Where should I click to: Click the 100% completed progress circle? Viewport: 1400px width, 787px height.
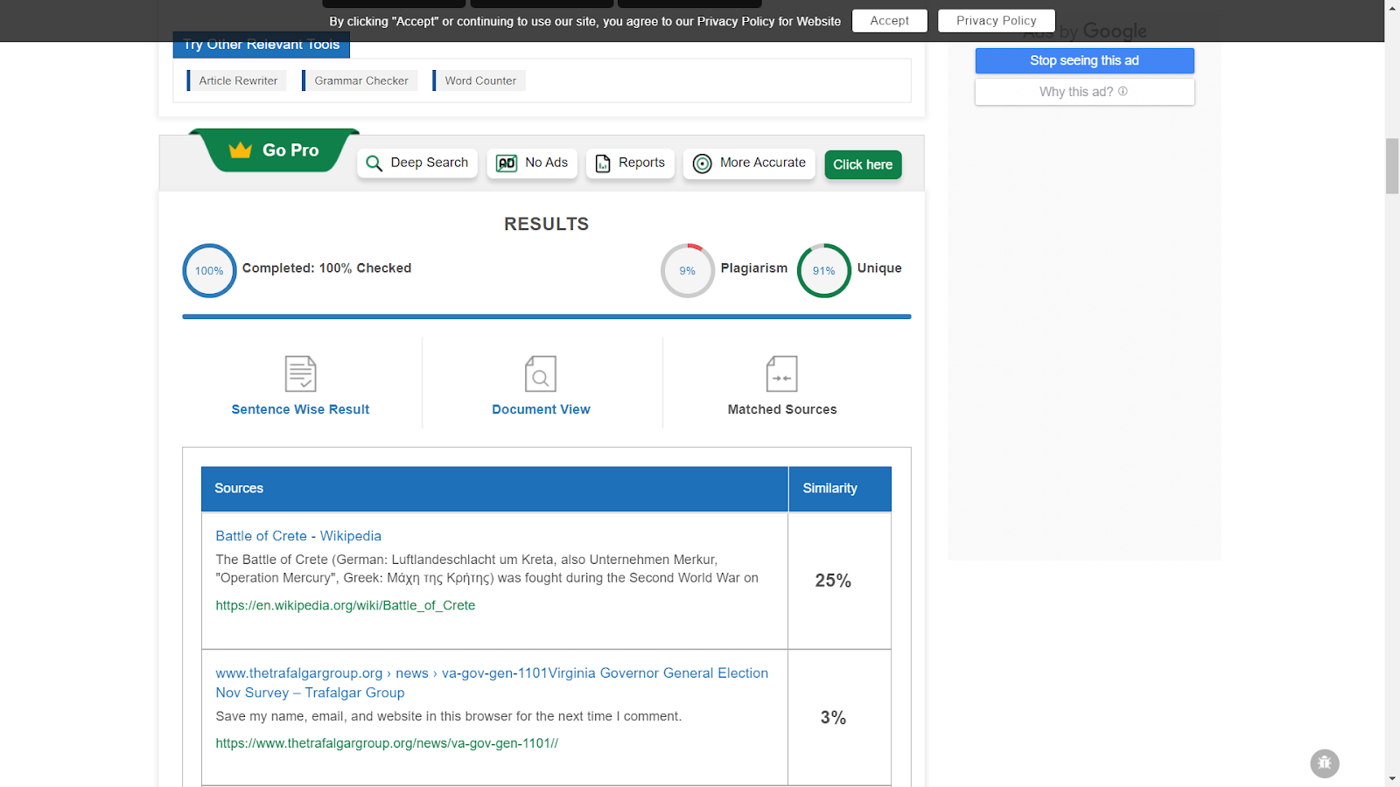click(x=209, y=271)
